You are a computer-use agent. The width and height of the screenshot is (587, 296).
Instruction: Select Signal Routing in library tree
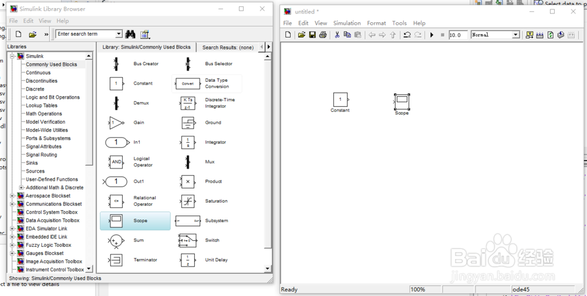point(42,154)
